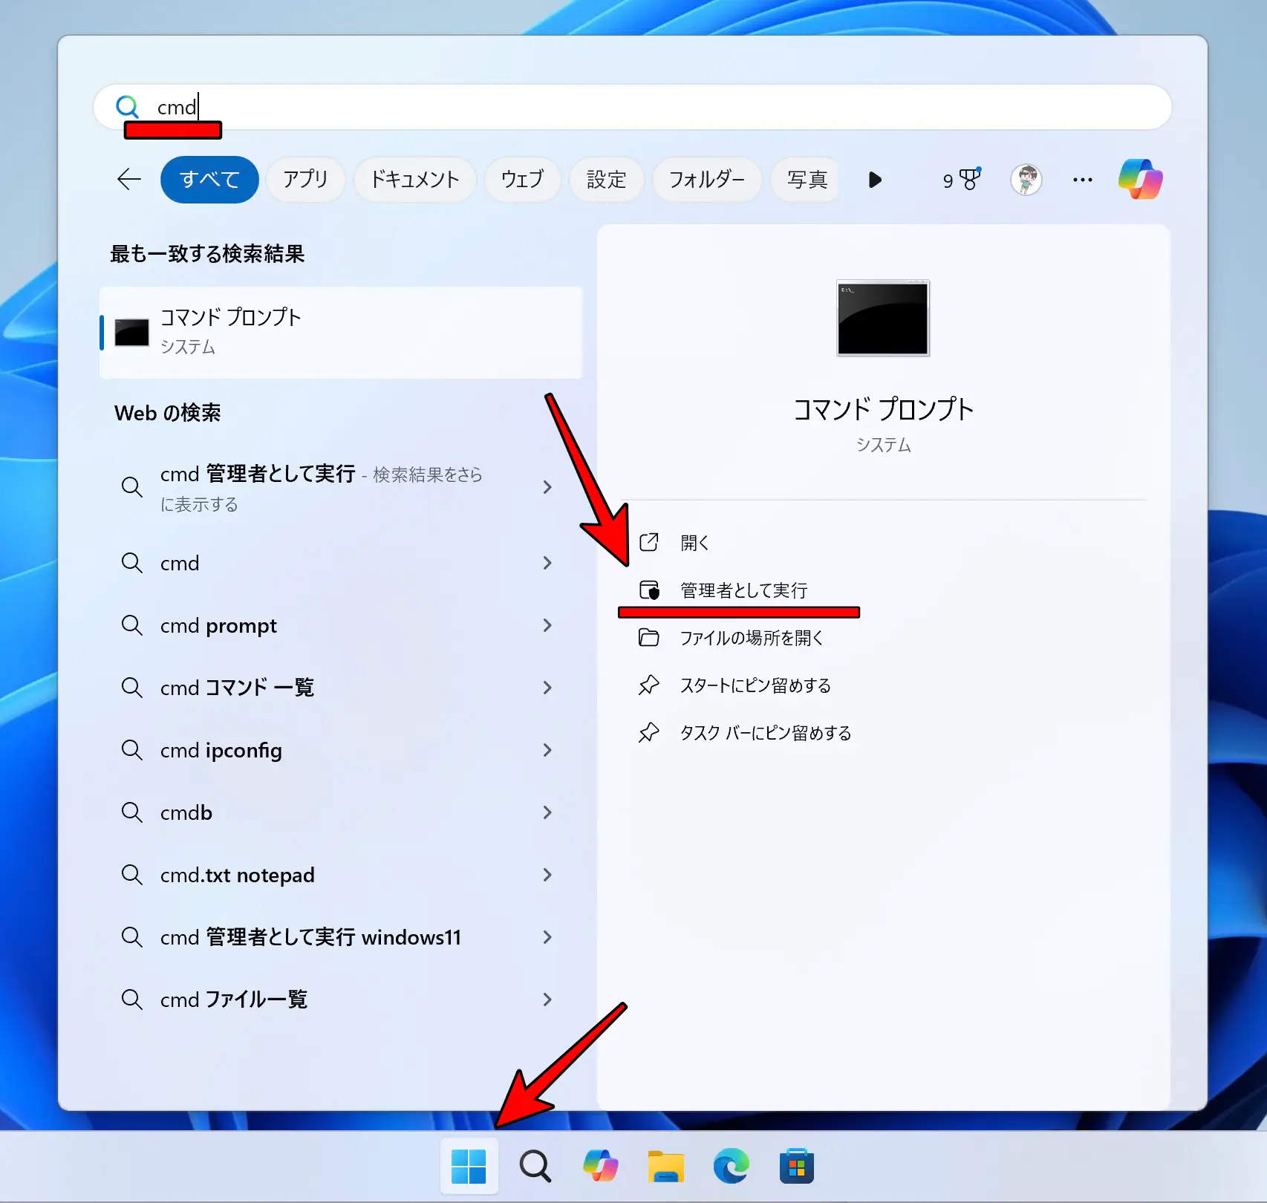Screen dimensions: 1267x1203
Task: Launch Microsoft Edge from the taskbar
Action: click(x=731, y=1166)
